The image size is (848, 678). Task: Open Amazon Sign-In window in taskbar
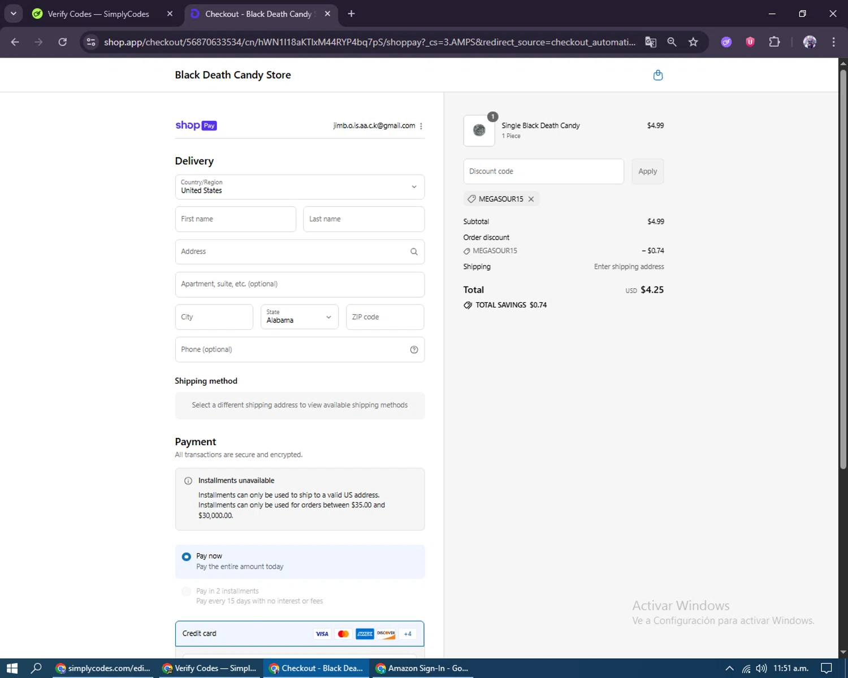click(422, 668)
